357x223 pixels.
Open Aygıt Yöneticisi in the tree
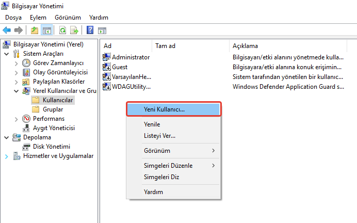coord(54,128)
